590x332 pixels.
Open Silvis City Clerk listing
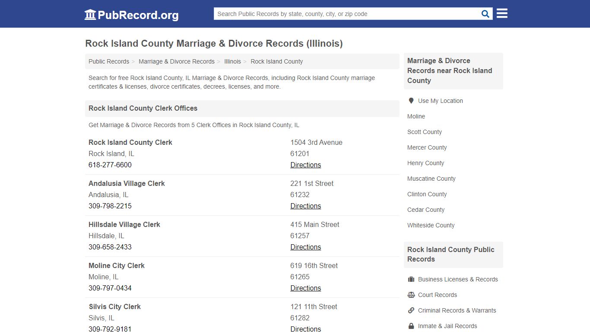pos(115,306)
